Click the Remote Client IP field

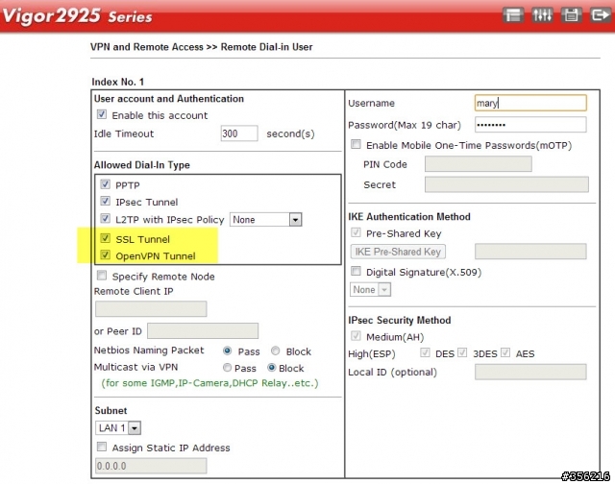pos(151,309)
